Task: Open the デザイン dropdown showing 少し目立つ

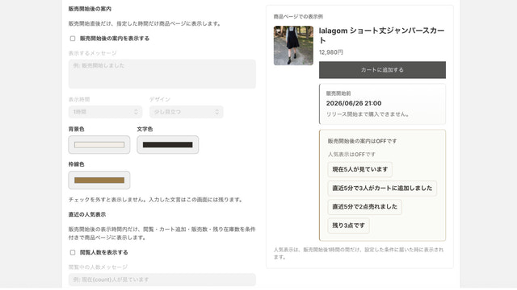Action: pos(187,112)
